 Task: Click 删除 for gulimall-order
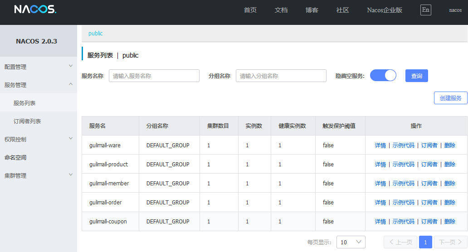[450, 203]
